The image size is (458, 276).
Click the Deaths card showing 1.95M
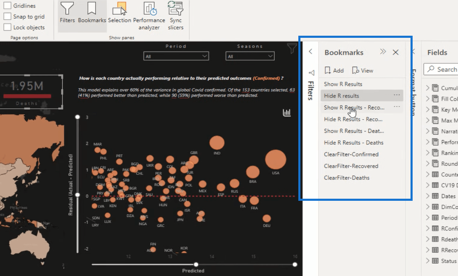[x=30, y=92]
